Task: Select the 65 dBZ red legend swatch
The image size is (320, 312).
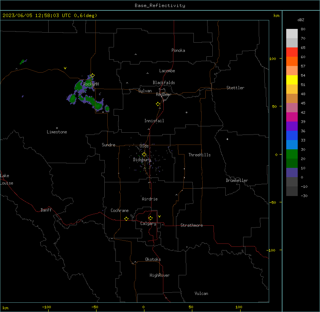Action: [292, 52]
